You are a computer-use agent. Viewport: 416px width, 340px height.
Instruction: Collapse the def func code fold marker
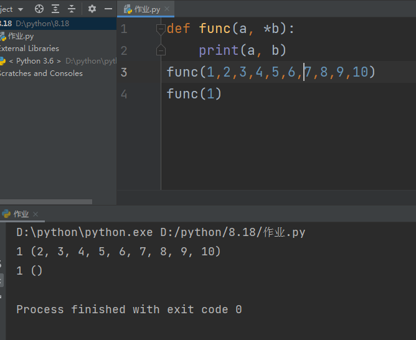tap(161, 29)
